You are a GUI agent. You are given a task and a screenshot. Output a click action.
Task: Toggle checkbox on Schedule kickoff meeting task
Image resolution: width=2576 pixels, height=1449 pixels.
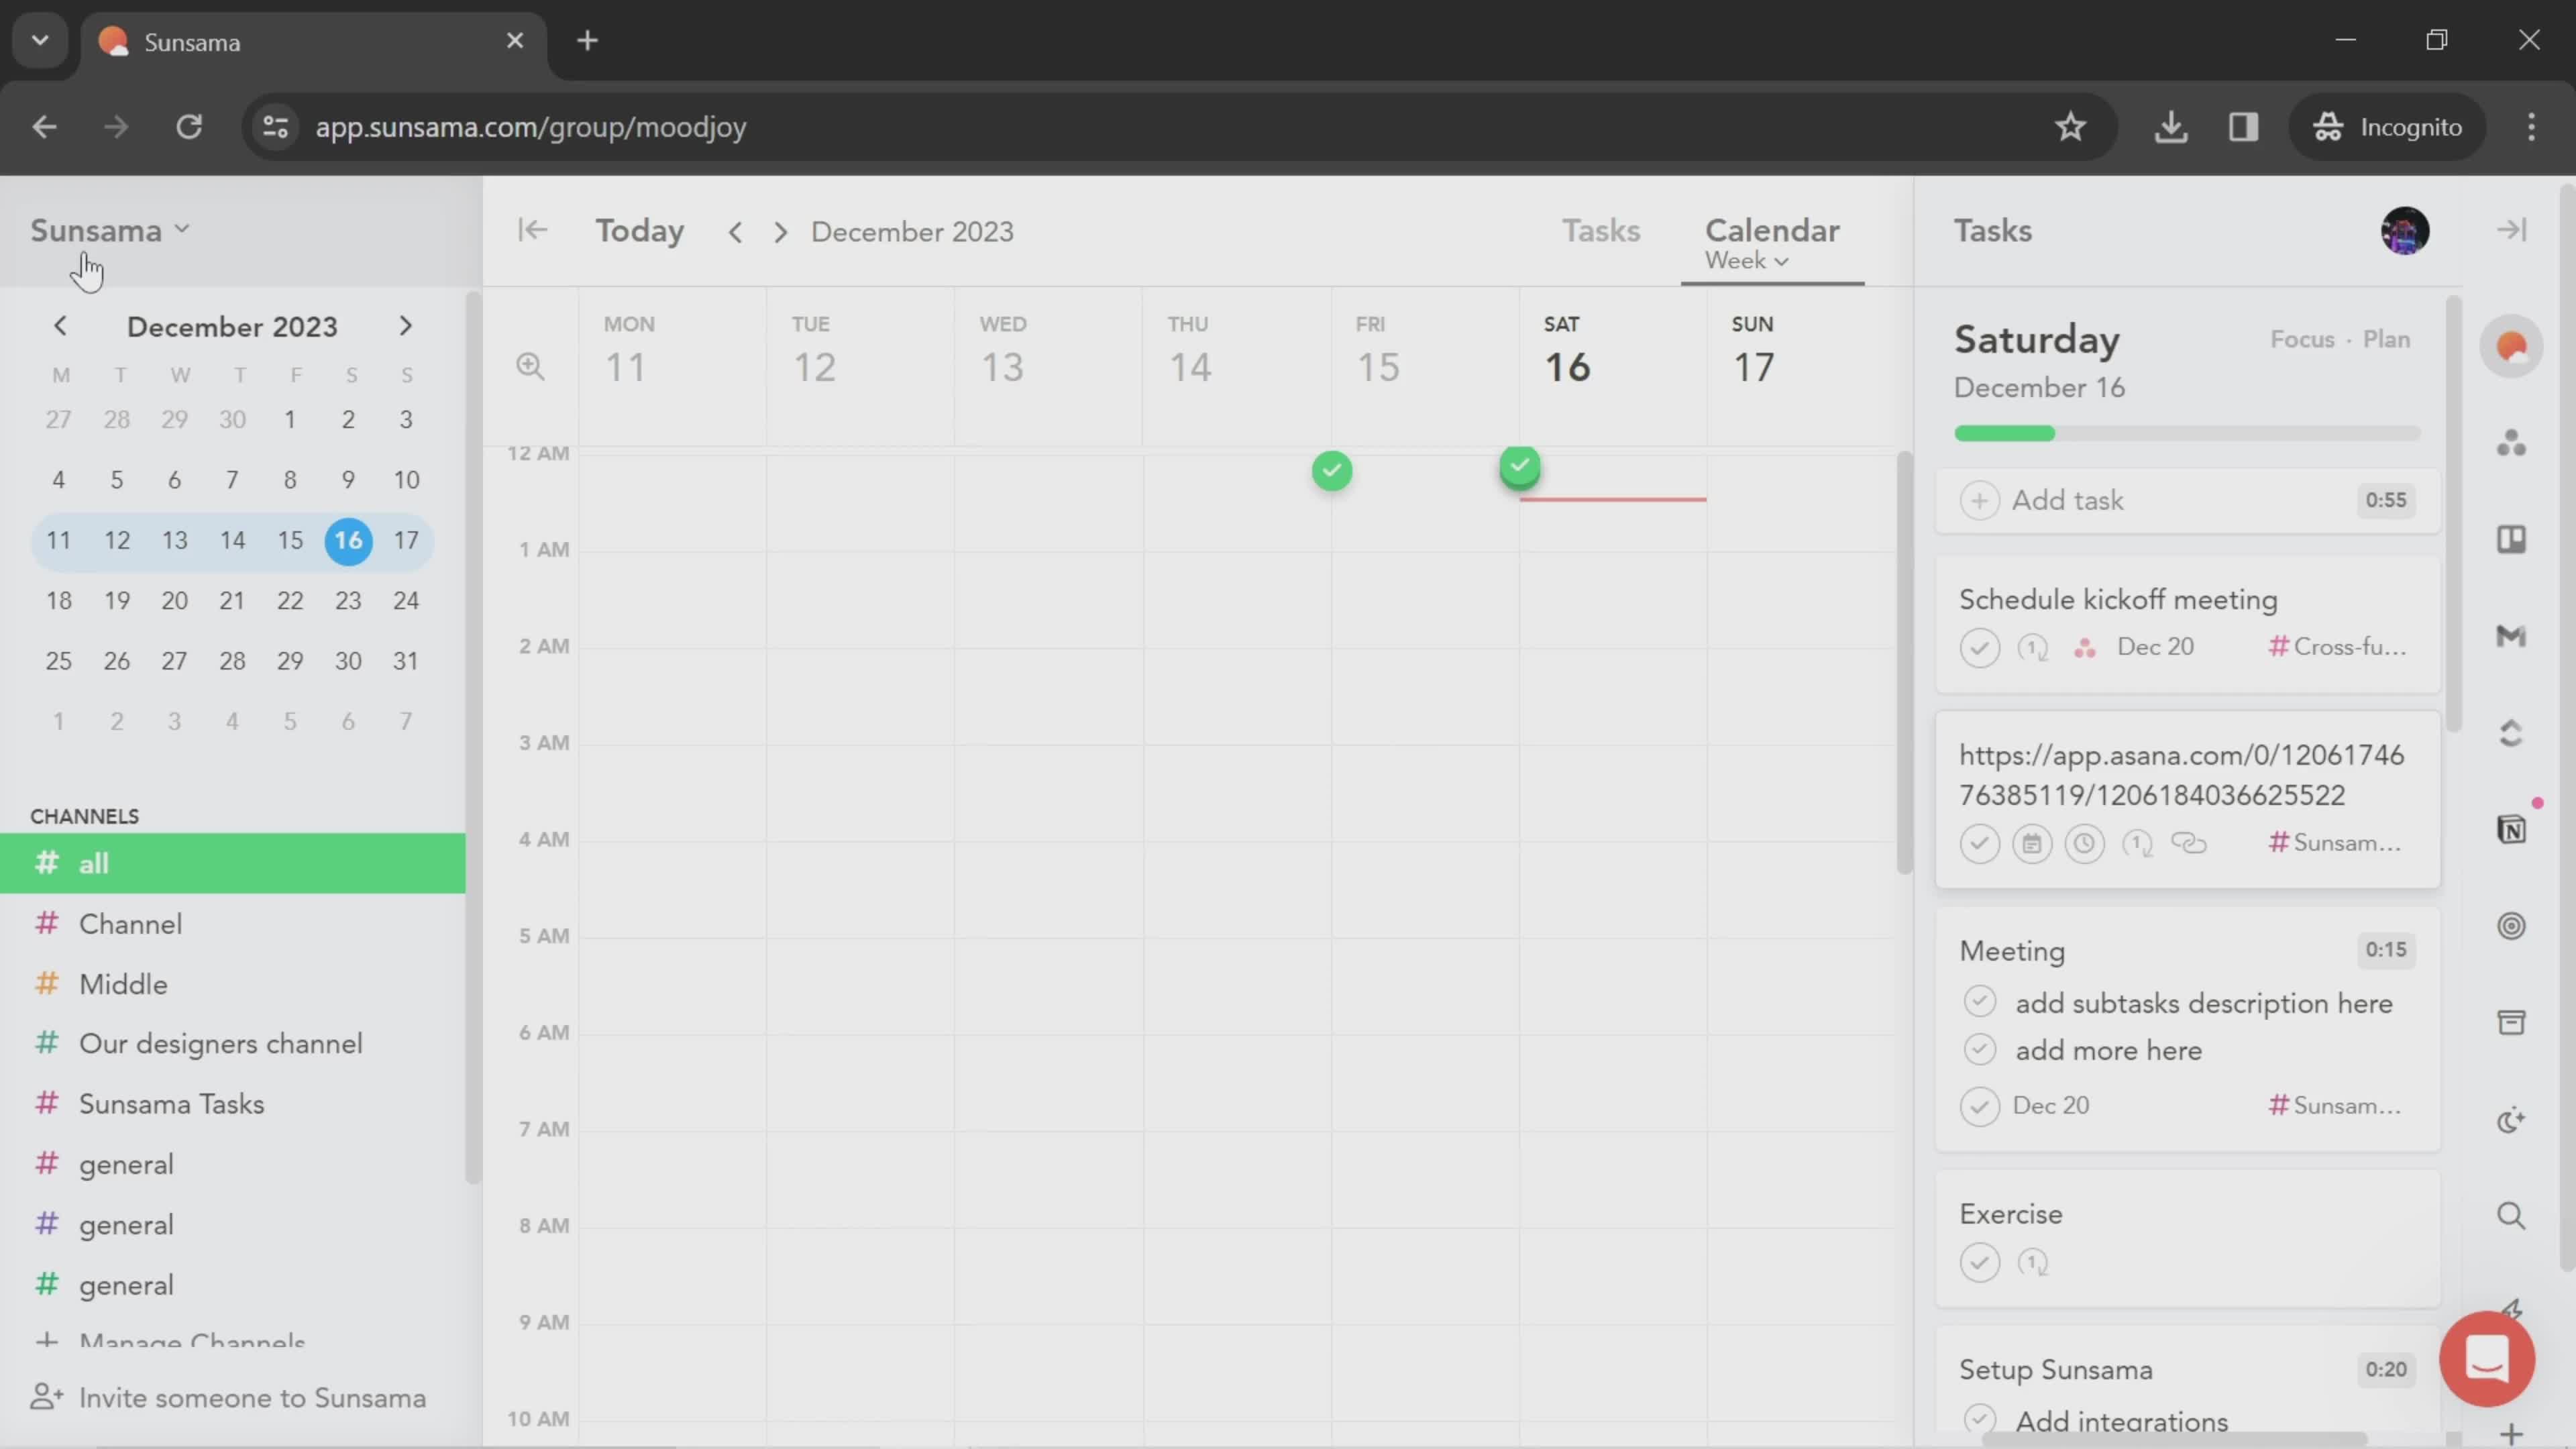pos(1980,646)
